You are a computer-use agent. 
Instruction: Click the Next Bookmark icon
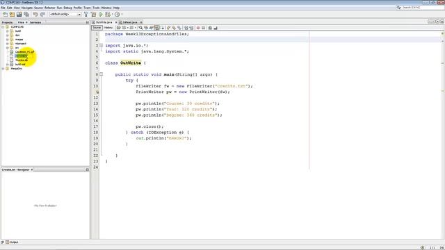click(x=174, y=28)
